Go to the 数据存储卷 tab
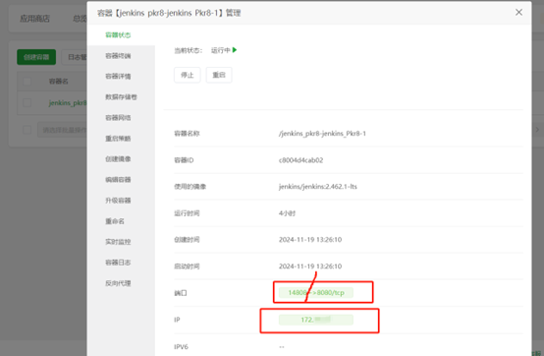 pyautogui.click(x=121, y=97)
